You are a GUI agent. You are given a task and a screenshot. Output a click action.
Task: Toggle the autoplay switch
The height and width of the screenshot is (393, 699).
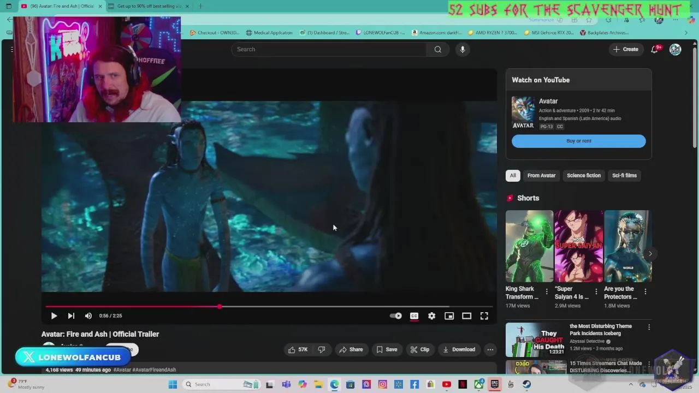pos(396,316)
